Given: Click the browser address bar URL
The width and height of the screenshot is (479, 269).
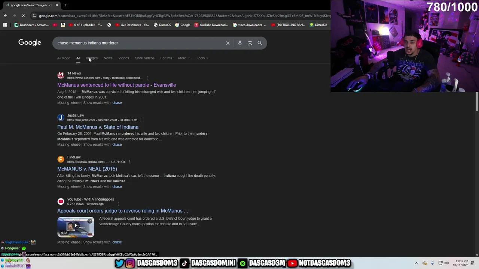Looking at the screenshot, I should (184, 16).
